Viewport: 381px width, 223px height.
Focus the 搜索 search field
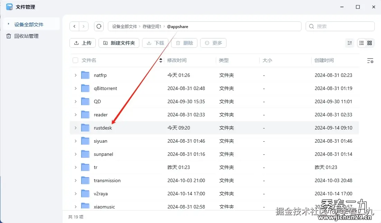pos(340,26)
